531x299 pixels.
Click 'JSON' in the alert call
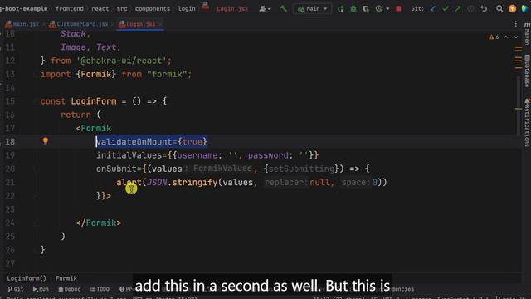coord(157,183)
